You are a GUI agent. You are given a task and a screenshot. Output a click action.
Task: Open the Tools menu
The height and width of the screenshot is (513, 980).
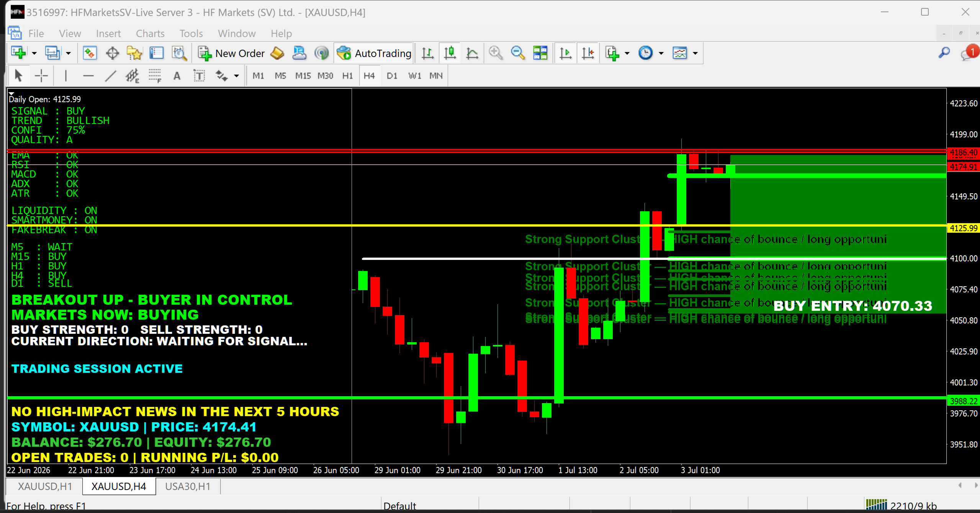pyautogui.click(x=191, y=34)
